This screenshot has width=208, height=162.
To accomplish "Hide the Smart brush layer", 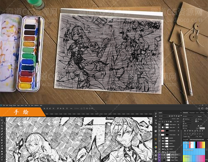I will coord(159,131).
